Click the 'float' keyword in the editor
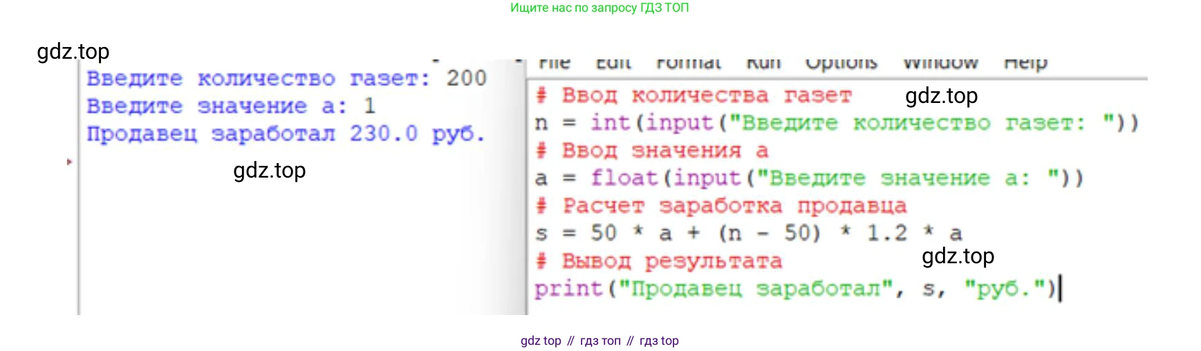1201x351 pixels. pyautogui.click(x=624, y=178)
